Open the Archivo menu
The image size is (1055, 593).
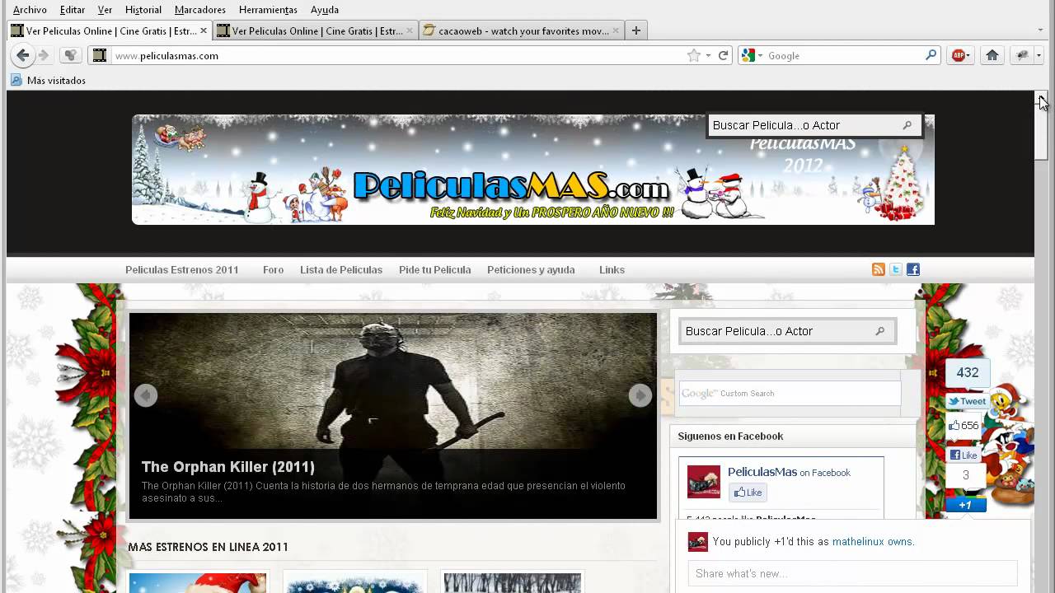pos(30,10)
